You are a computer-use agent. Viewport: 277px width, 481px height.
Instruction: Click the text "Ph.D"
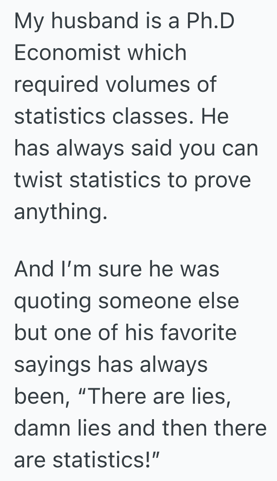pos(210,21)
